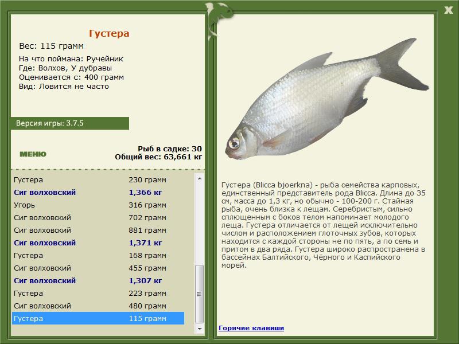This screenshot has width=459, height=344.
Task: Click the Blicca bjoerkna description paragraph
Action: [324, 225]
